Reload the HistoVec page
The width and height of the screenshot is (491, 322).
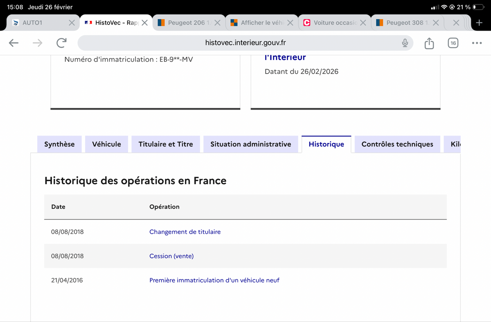(61, 43)
